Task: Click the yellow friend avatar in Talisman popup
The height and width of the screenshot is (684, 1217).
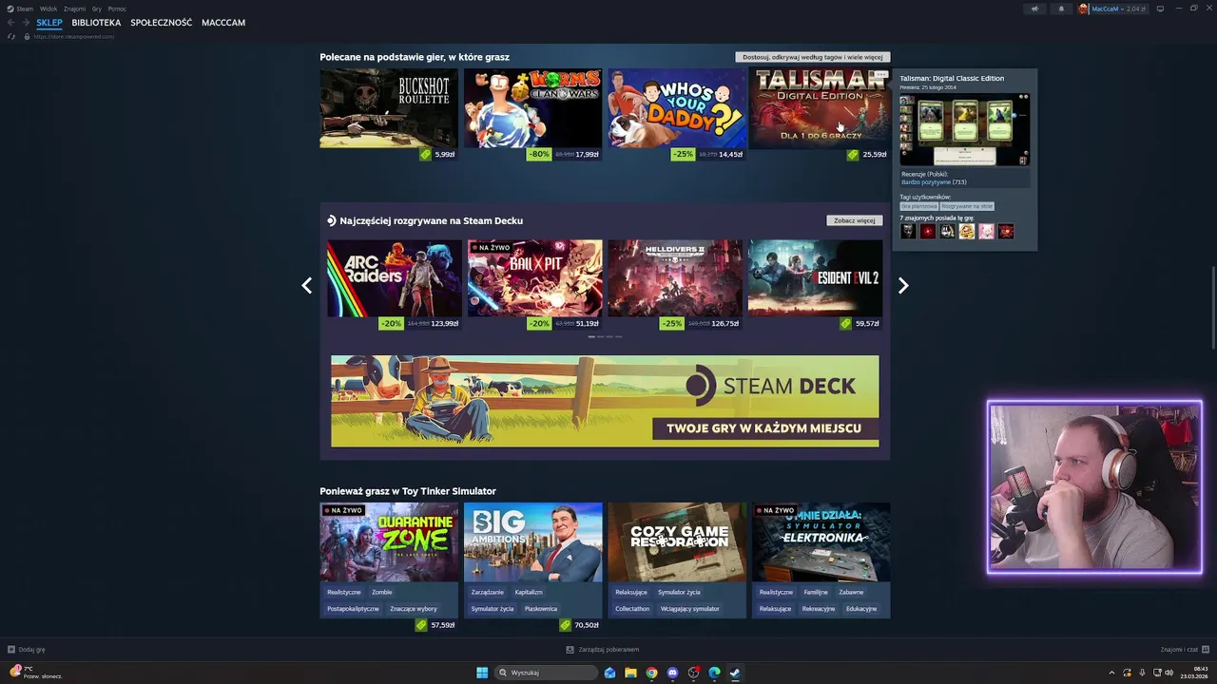Action: (x=967, y=231)
